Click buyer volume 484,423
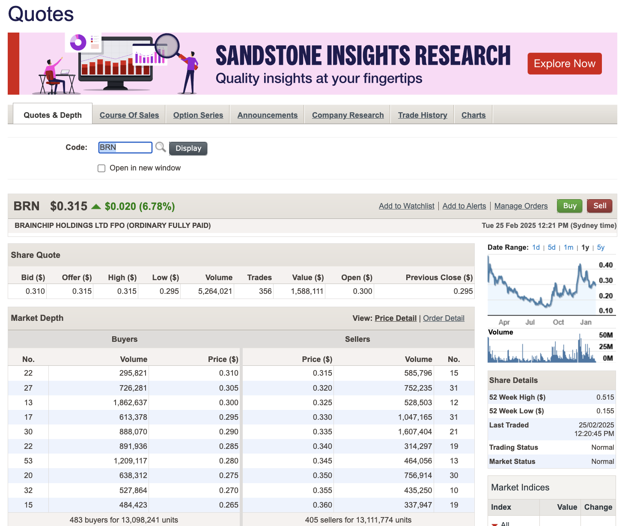 (x=133, y=505)
